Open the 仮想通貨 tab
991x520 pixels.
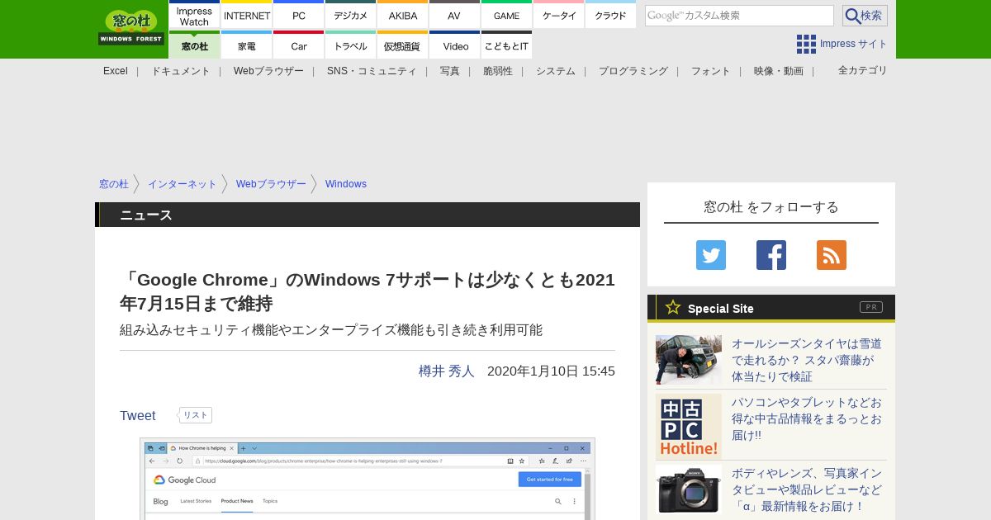[403, 45]
